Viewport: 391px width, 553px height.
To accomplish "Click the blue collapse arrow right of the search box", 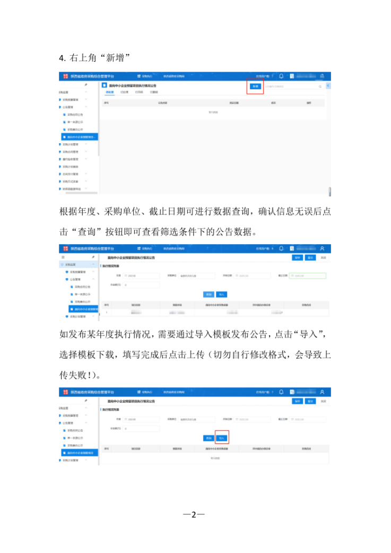I will [x=328, y=85].
